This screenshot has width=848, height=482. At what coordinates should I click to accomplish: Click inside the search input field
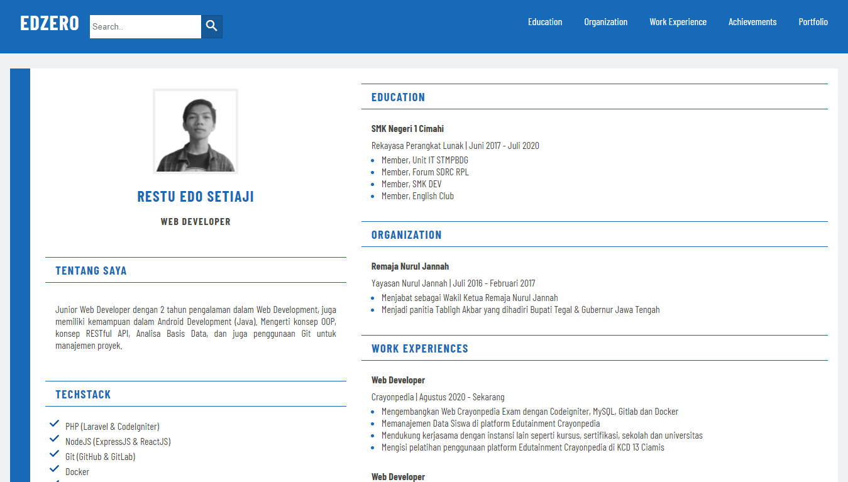click(145, 26)
